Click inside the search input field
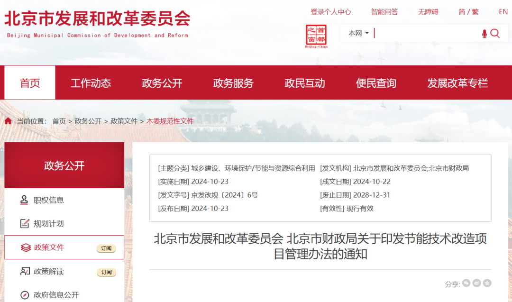 click(422, 34)
